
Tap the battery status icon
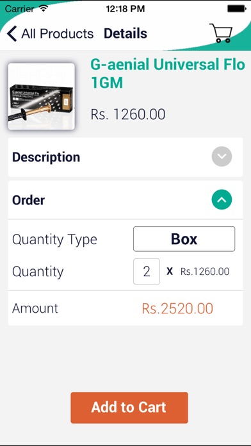point(236,8)
